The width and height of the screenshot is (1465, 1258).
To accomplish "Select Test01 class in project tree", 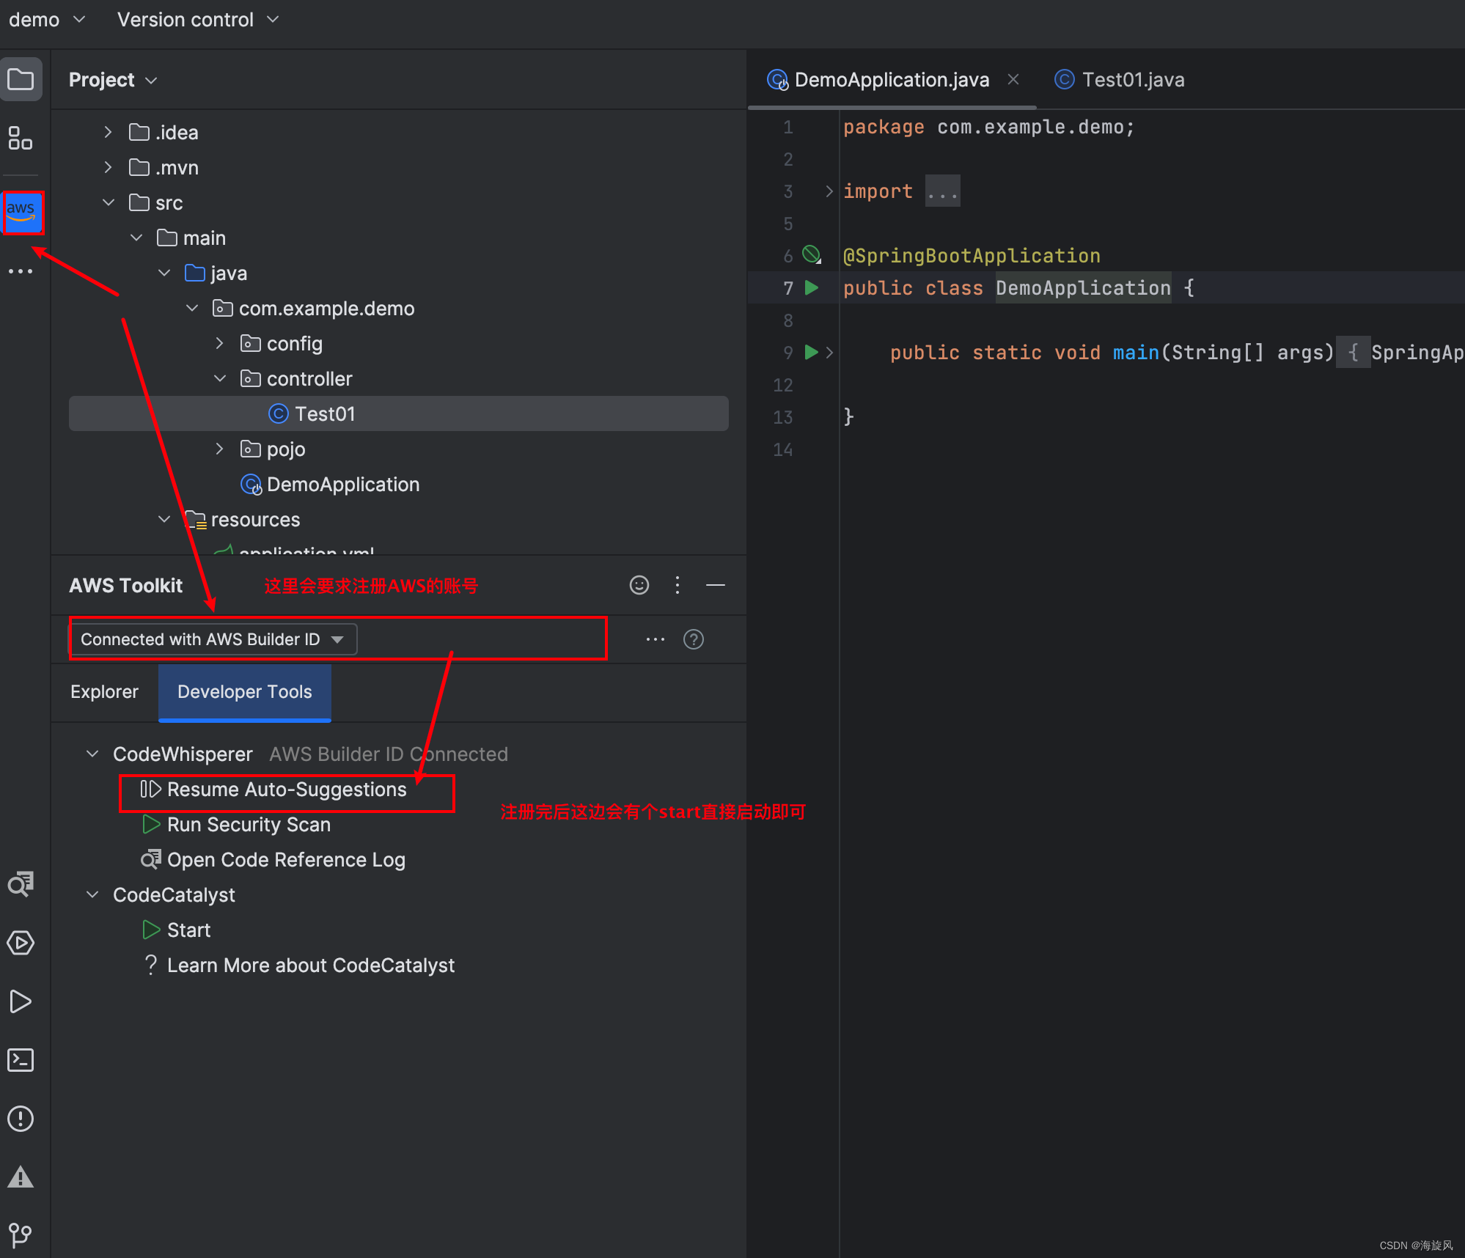I will coord(399,413).
